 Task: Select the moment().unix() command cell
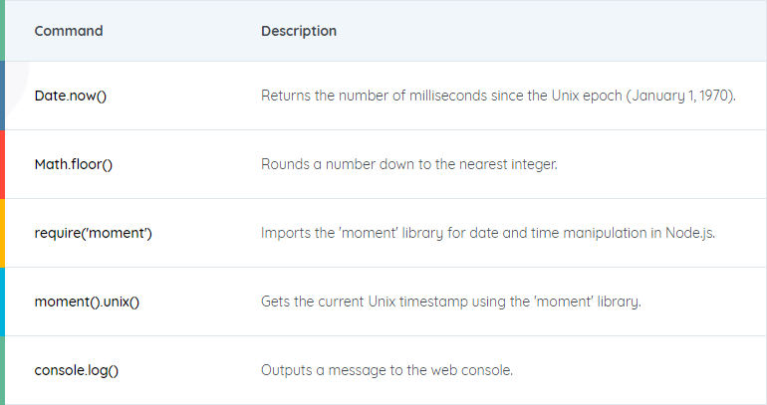click(x=87, y=302)
